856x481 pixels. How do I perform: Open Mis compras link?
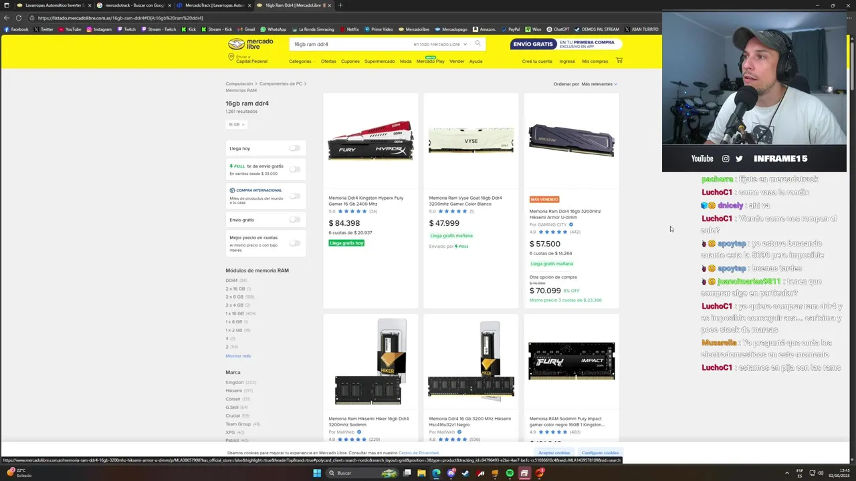coord(595,61)
